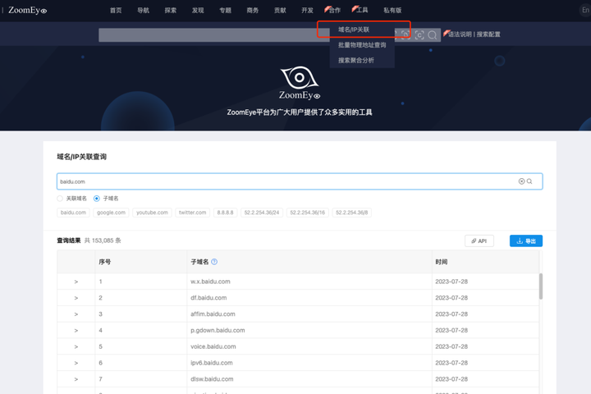Viewport: 591px width, 394px height.
Task: Expand the row for dlsw.baidu.com
Action: point(76,379)
